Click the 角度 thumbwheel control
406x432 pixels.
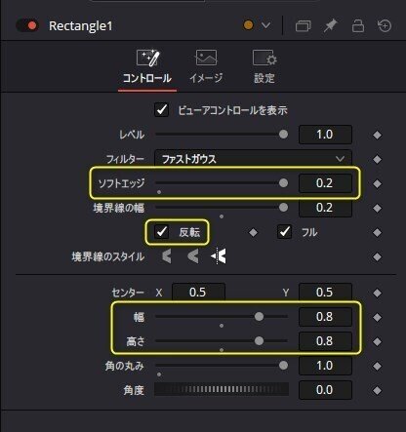(222, 389)
